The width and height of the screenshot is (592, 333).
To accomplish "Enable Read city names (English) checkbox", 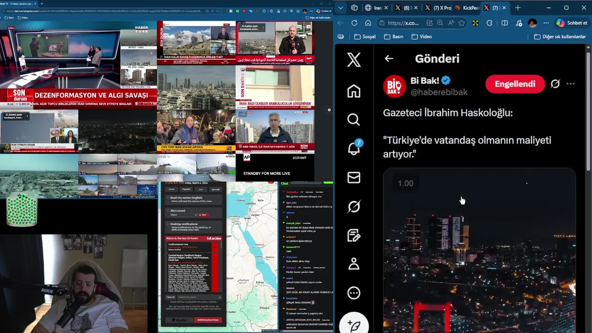I will click(x=168, y=197).
